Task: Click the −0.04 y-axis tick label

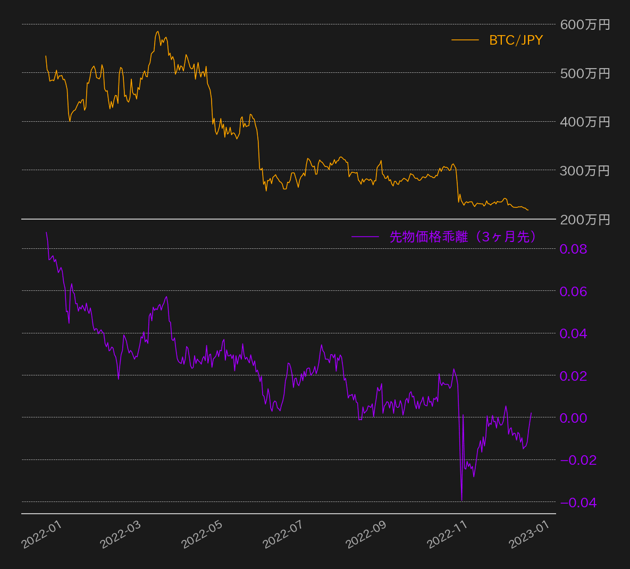Action: pyautogui.click(x=578, y=503)
